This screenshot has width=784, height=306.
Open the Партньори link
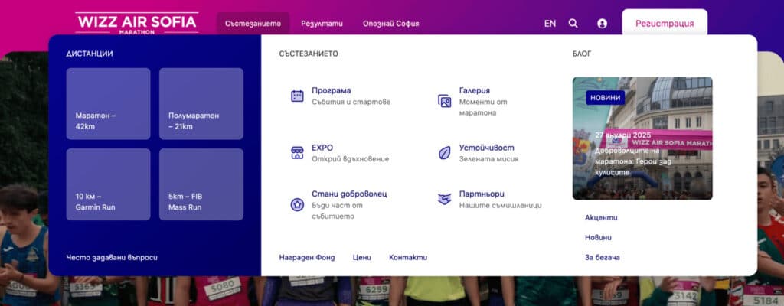(x=482, y=194)
